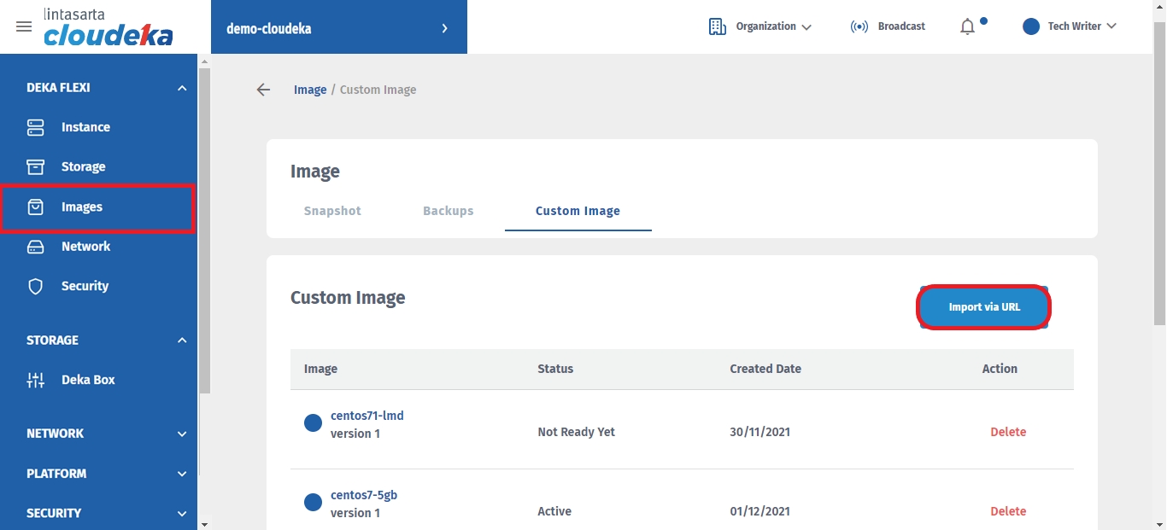The height and width of the screenshot is (530, 1167).
Task: Collapse the DEKA FLEXI section
Action: (x=181, y=88)
